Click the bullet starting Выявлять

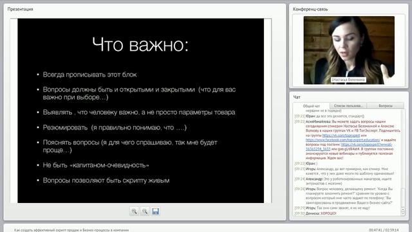coord(139,112)
